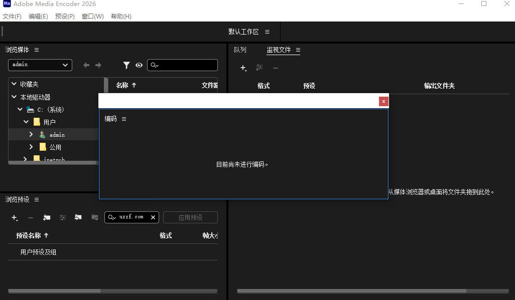Click the watch folder 预设 column header
515x300 pixels.
point(309,86)
